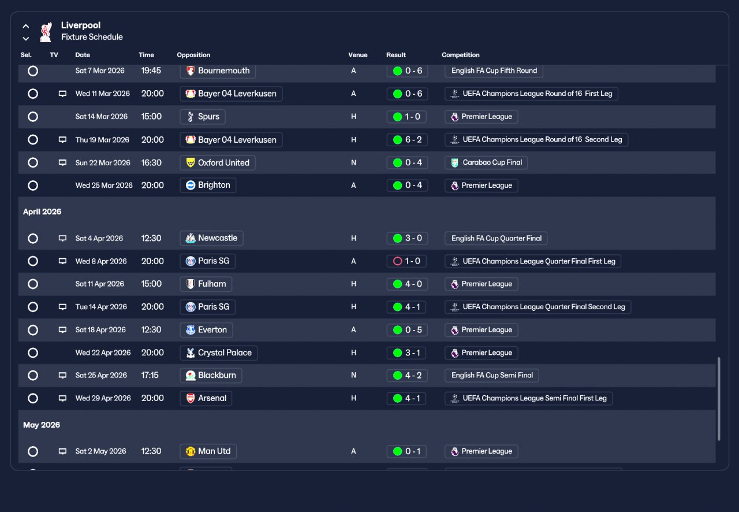
Task: Click Champions League icon on 19 Mar row
Action: [x=455, y=140]
